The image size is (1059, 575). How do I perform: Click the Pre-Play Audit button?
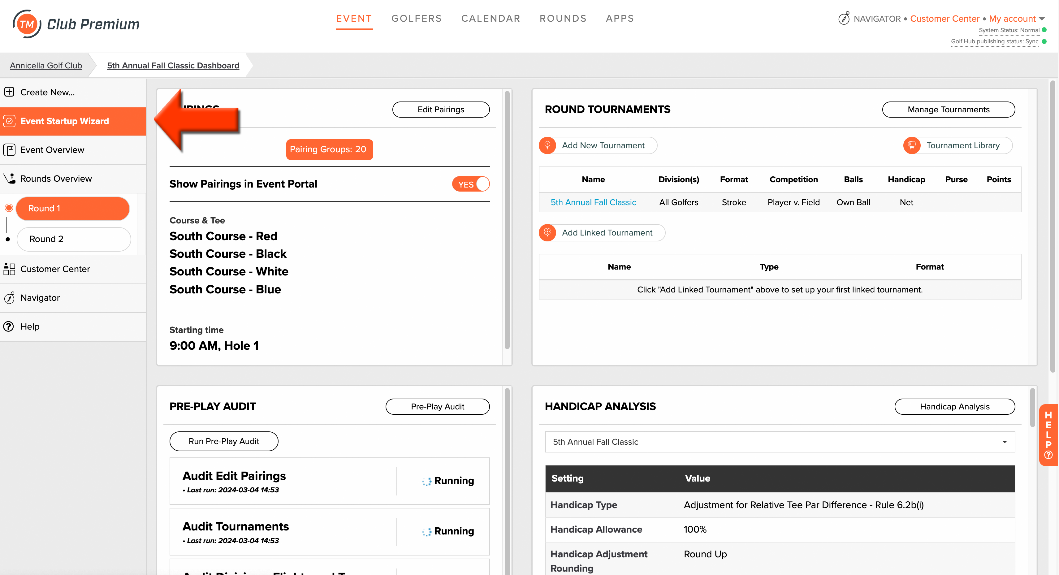(x=437, y=406)
